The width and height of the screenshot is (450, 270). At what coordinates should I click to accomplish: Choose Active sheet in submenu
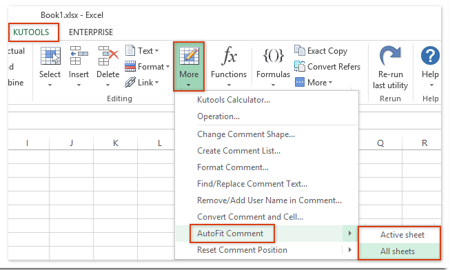402,235
